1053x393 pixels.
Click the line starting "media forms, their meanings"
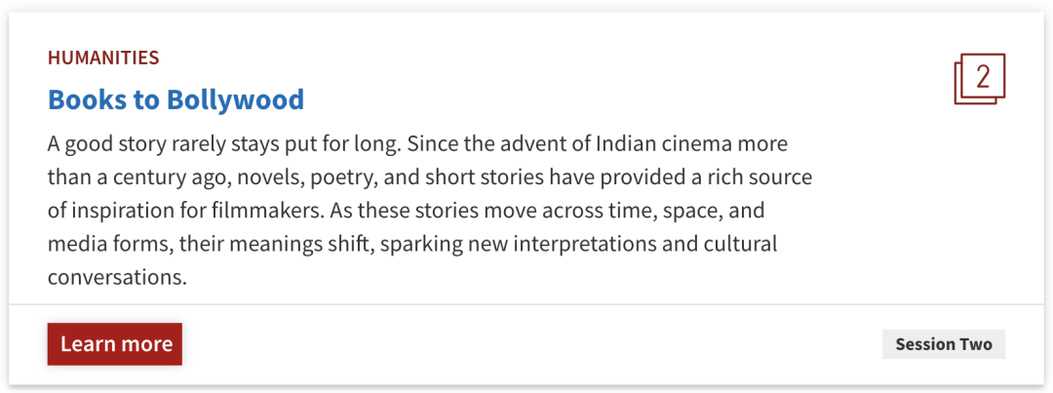pos(411,244)
